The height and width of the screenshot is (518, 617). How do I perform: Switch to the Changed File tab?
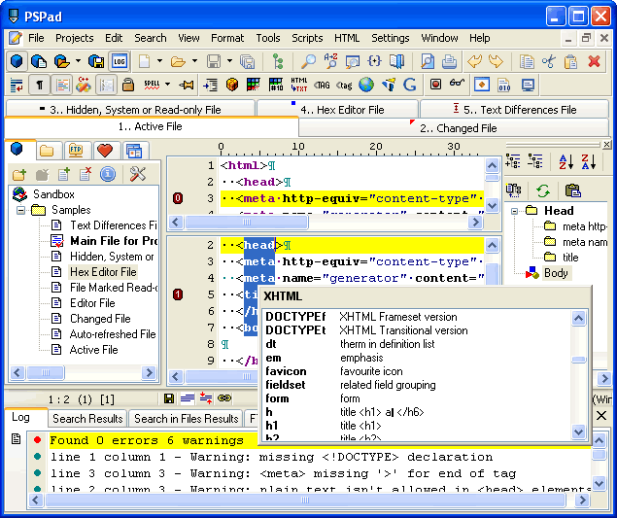point(454,128)
